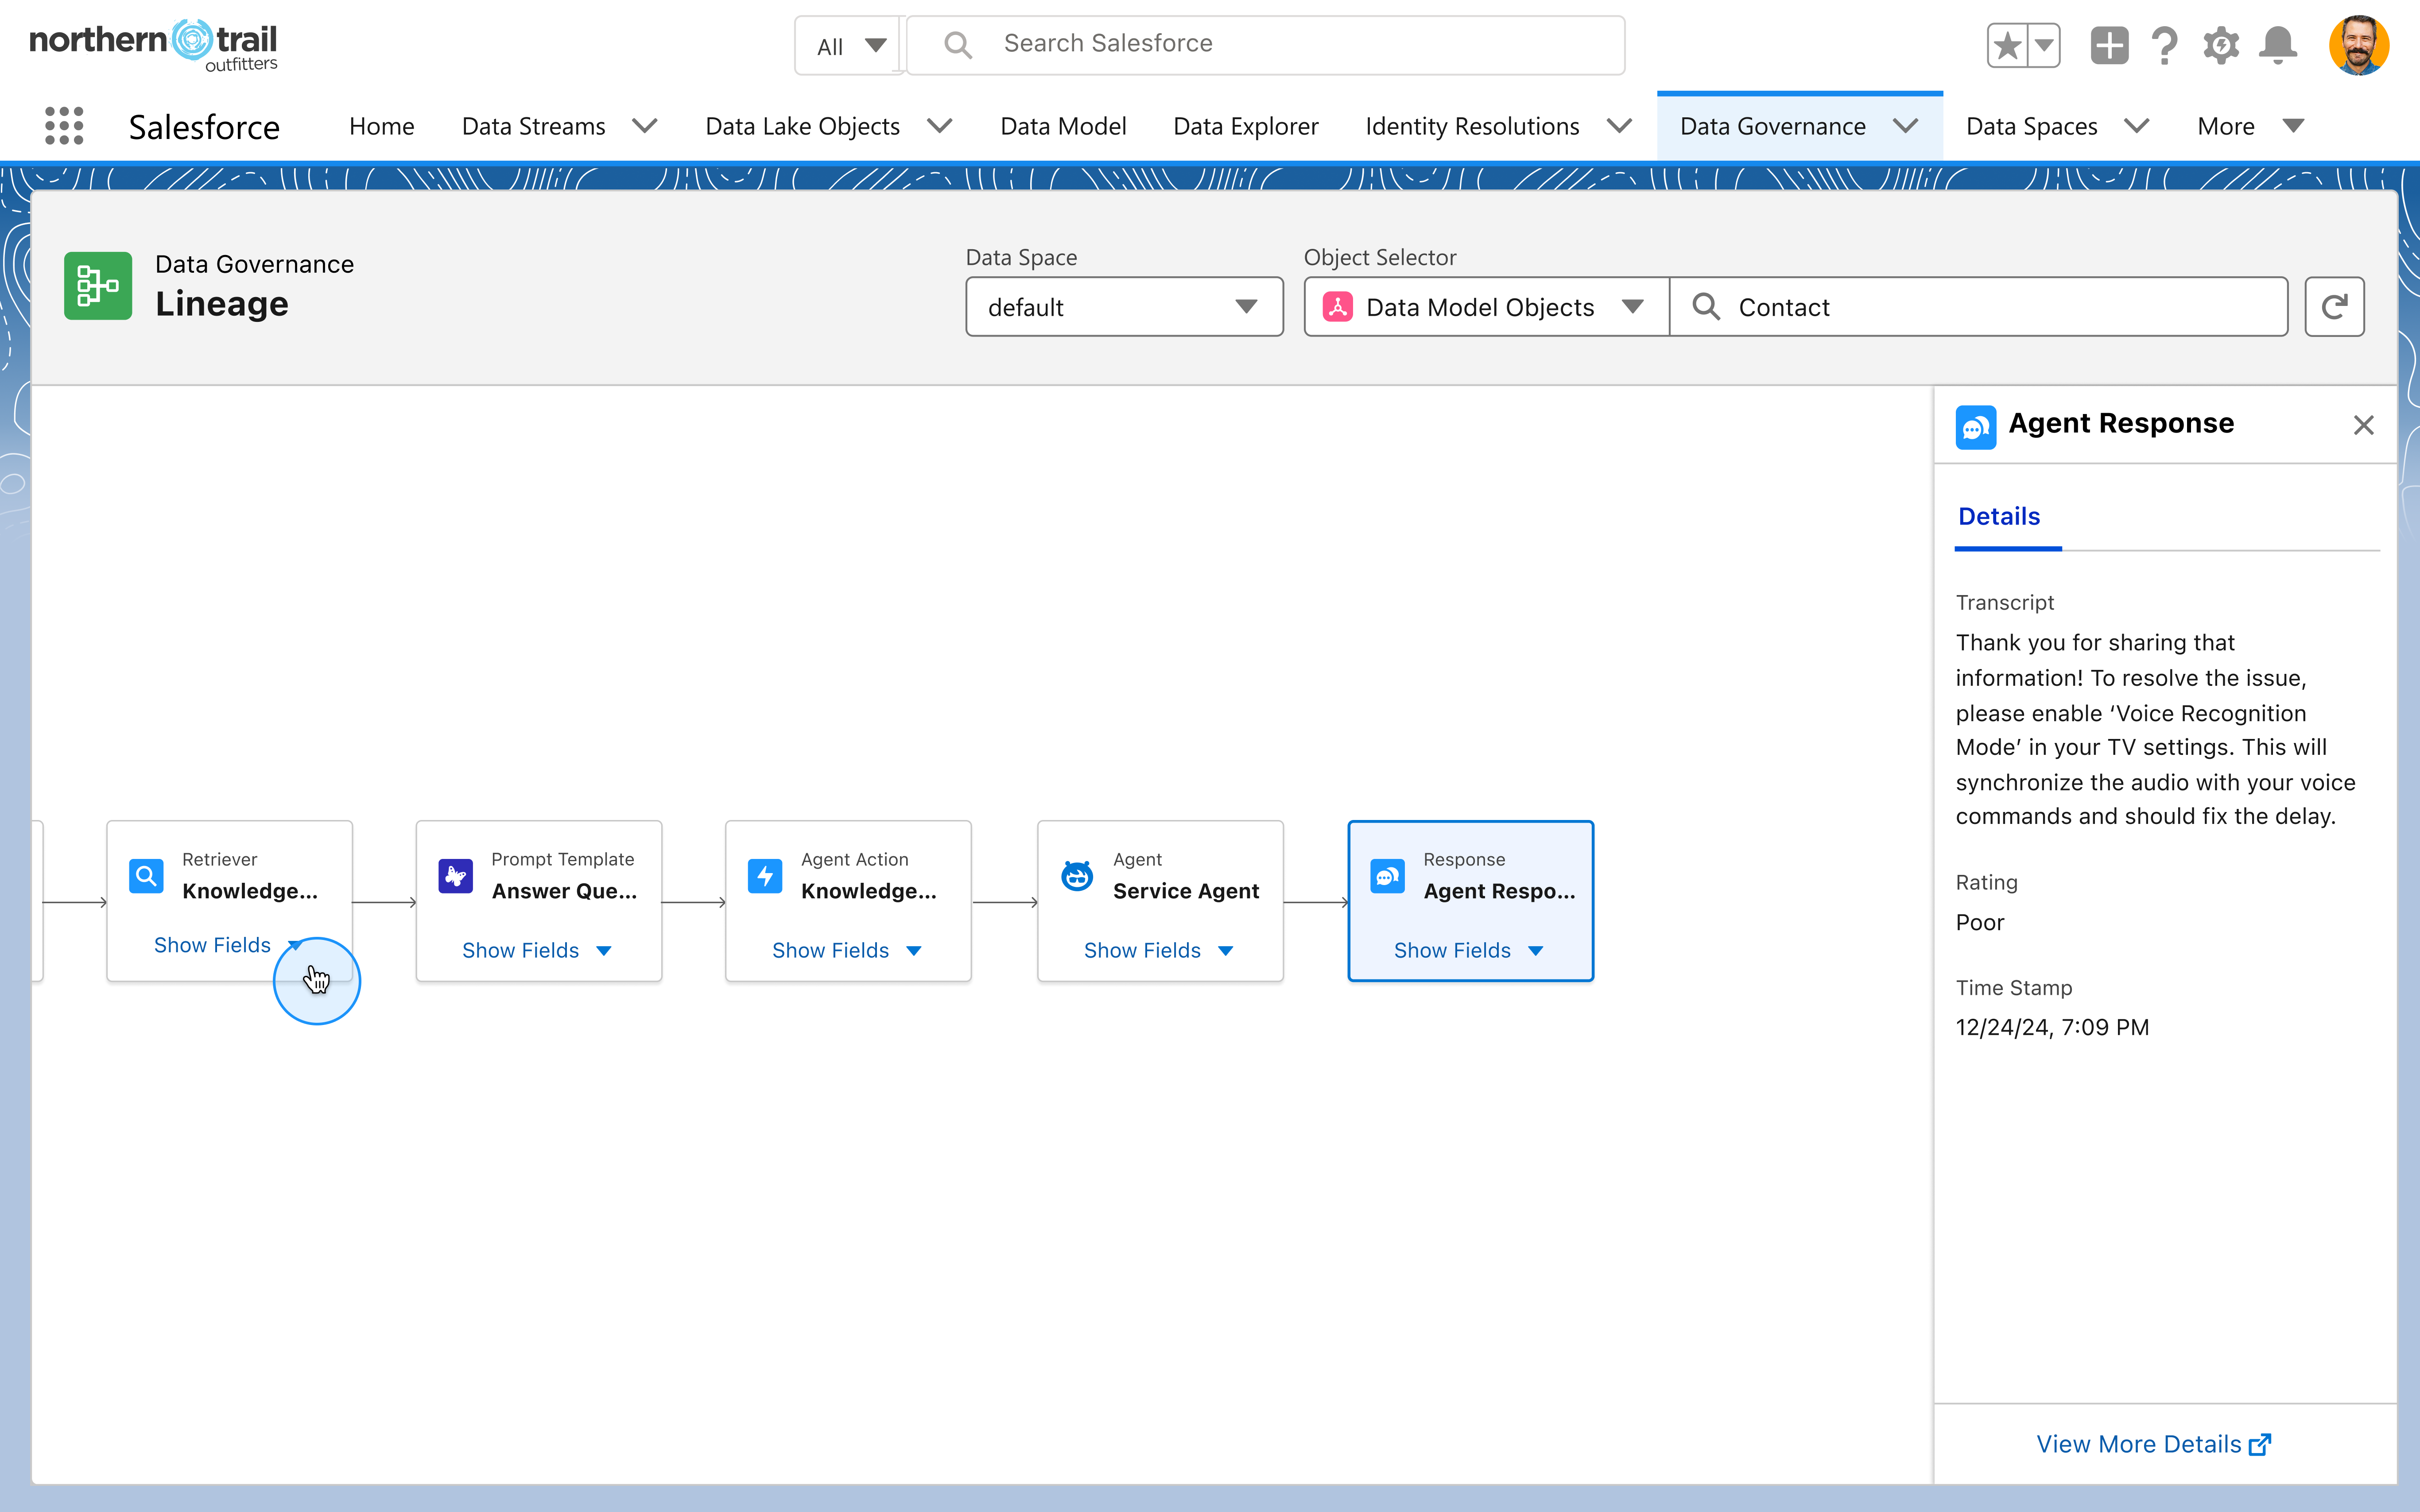The height and width of the screenshot is (1512, 2420).
Task: Open the Setup gear icon
Action: (x=2221, y=45)
